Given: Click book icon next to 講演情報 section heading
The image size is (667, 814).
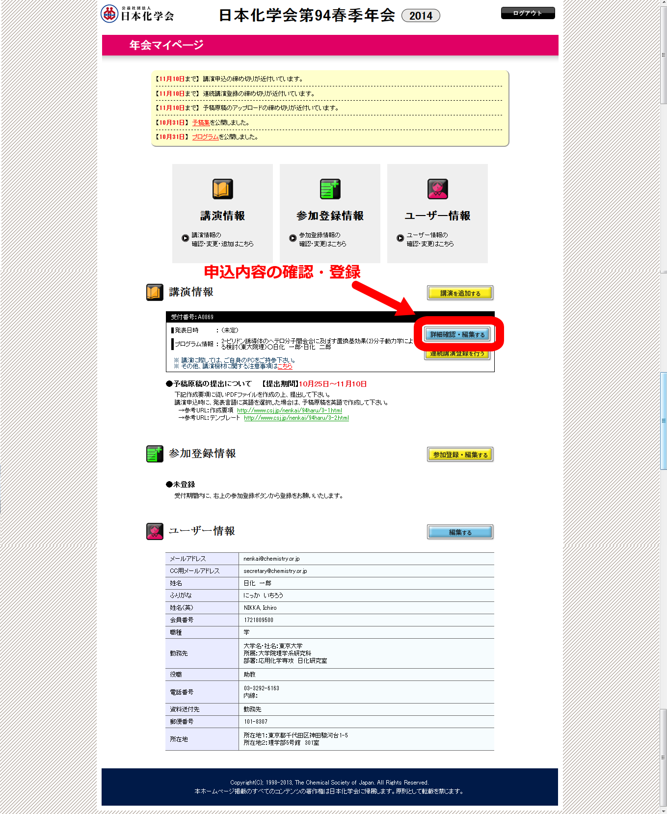Looking at the screenshot, I should (155, 292).
